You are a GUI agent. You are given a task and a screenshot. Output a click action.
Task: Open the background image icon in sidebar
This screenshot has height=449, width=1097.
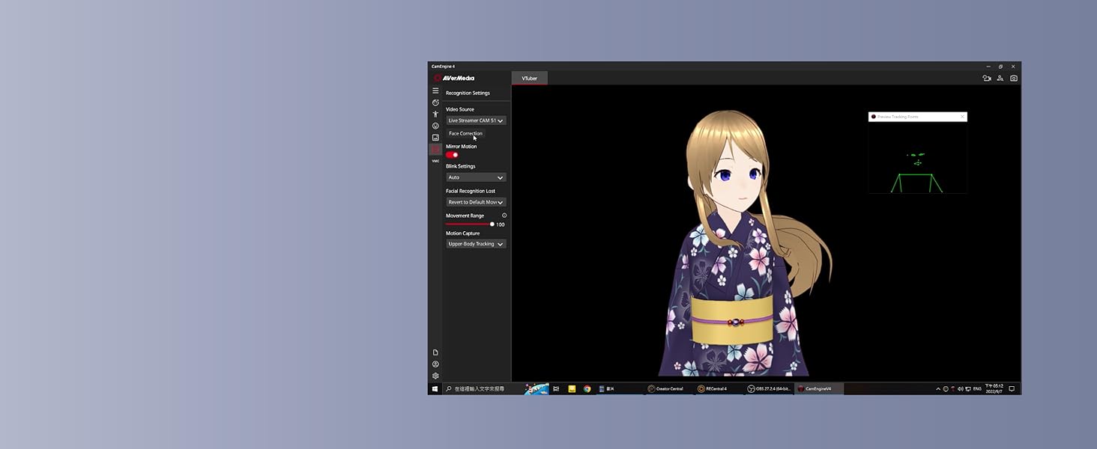point(435,138)
